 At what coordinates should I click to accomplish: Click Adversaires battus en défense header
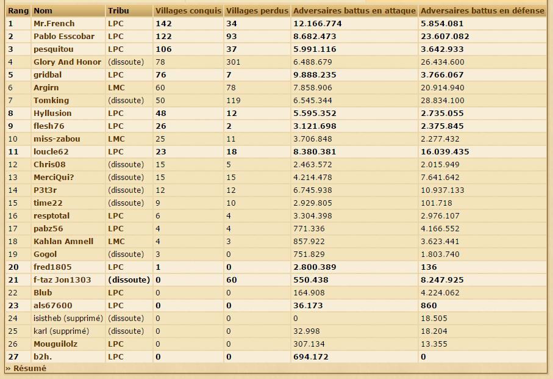click(482, 11)
